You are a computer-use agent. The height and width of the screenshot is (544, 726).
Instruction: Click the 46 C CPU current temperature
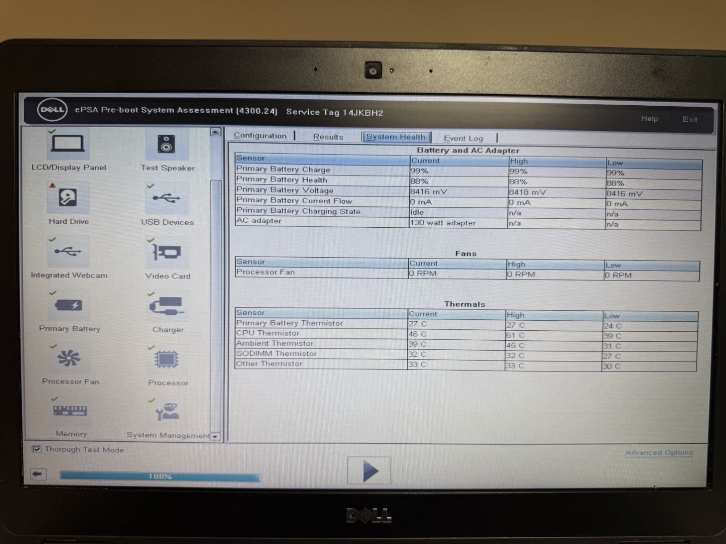417,334
